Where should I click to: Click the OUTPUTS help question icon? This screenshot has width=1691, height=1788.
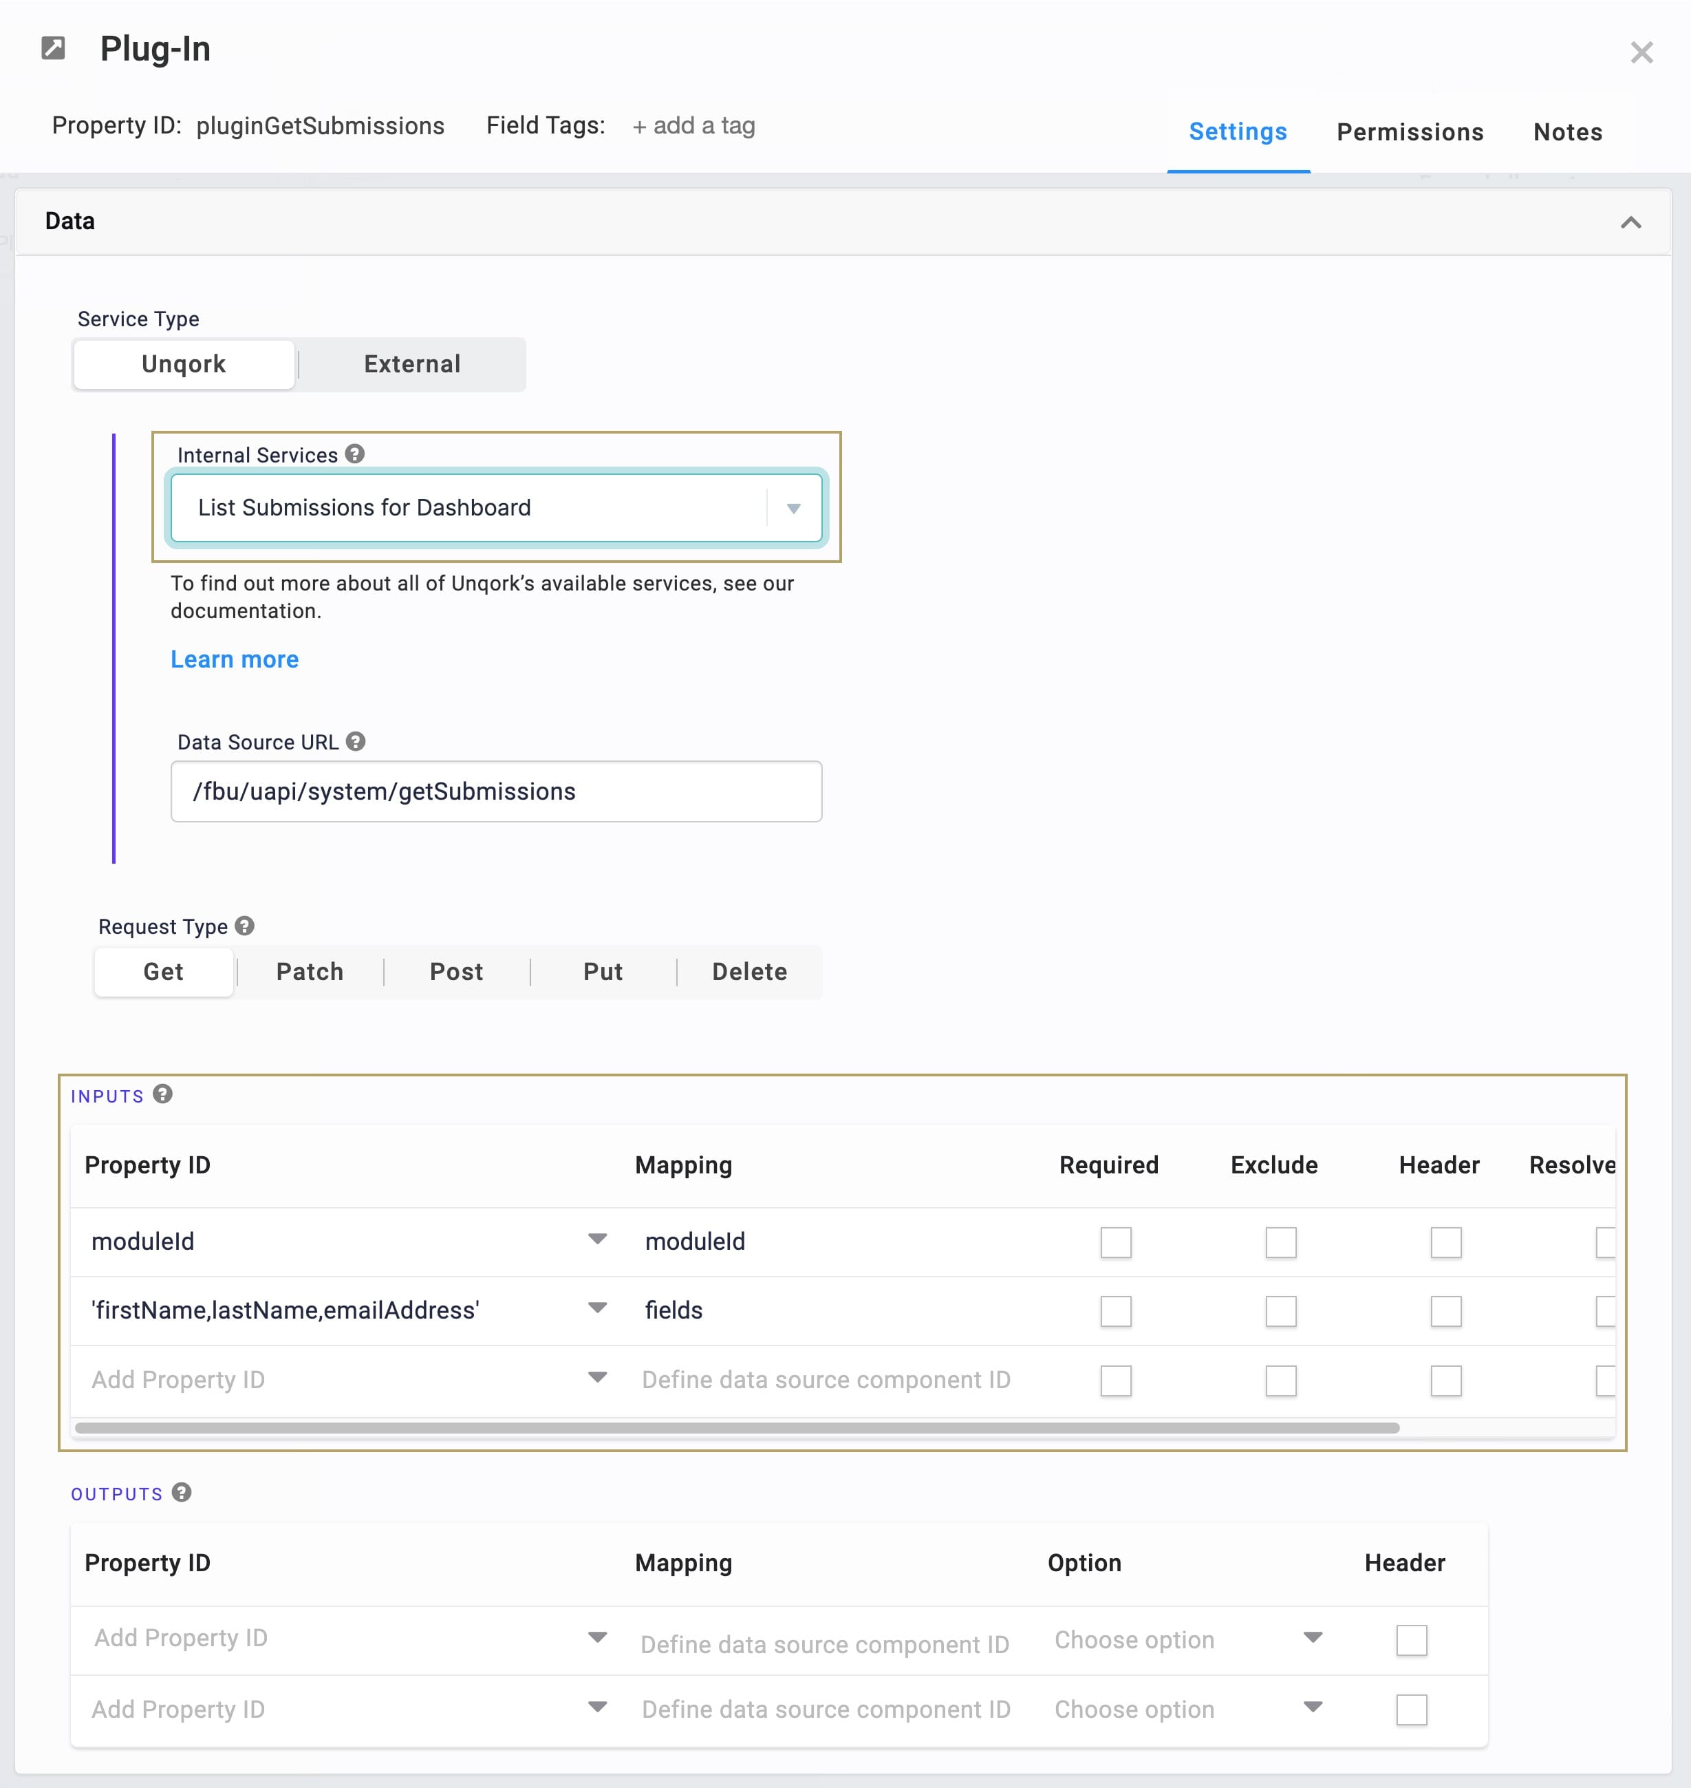[x=181, y=1493]
